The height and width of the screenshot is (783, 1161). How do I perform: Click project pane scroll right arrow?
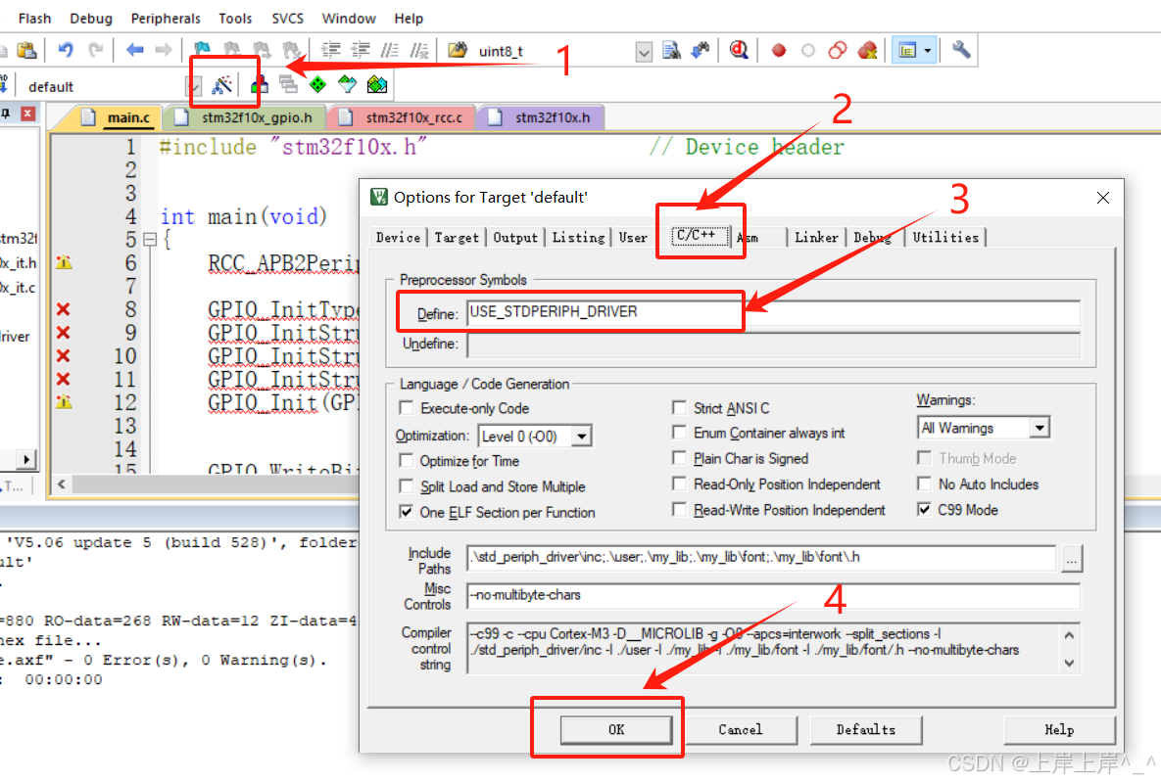click(x=26, y=459)
